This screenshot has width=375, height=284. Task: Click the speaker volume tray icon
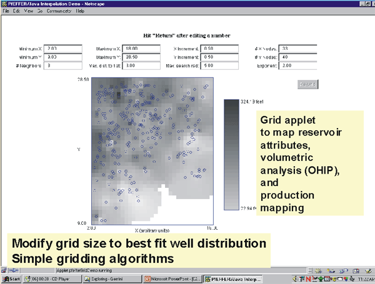click(x=294, y=279)
